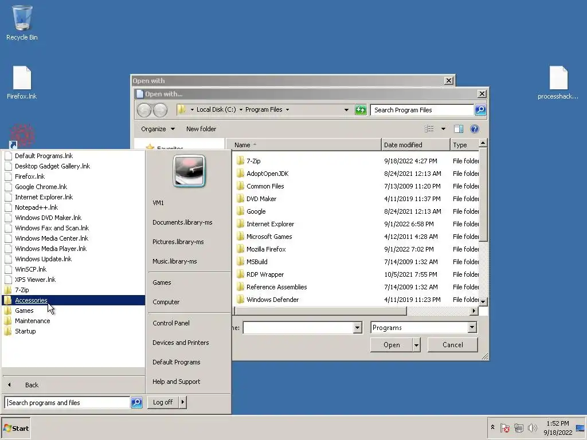Click the search magnifier in Start menu

[x=136, y=402]
